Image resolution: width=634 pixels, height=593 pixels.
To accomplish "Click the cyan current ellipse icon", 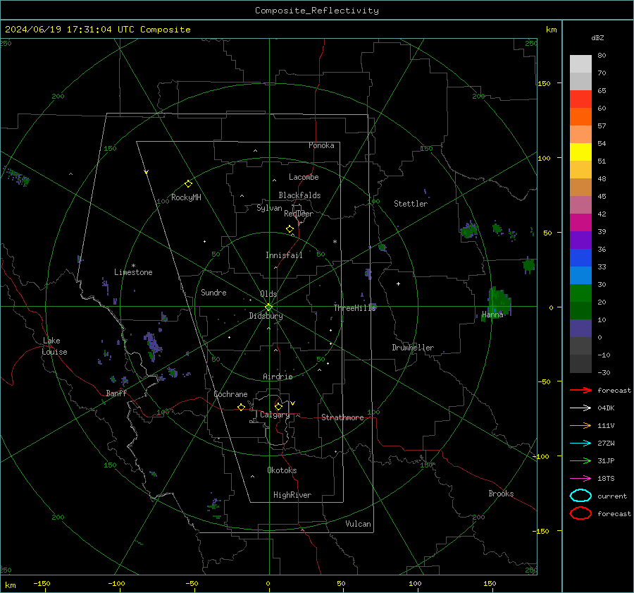I will coord(580,496).
